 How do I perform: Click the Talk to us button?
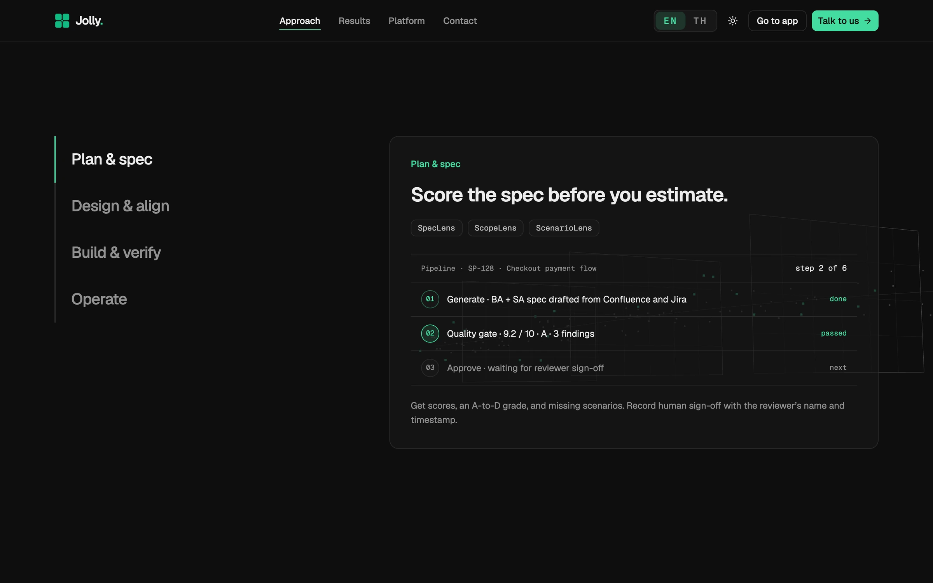tap(845, 21)
